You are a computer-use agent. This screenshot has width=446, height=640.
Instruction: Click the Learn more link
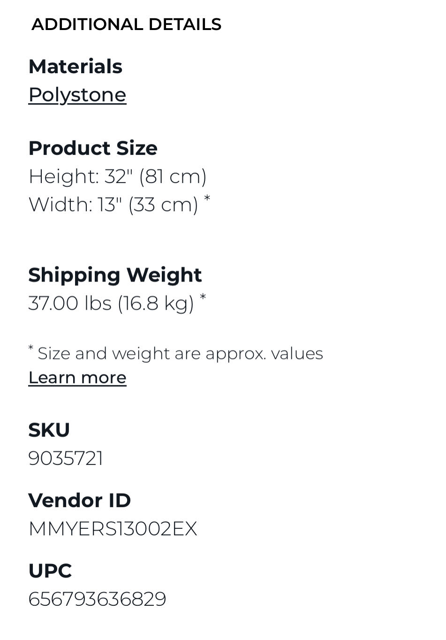pyautogui.click(x=77, y=378)
